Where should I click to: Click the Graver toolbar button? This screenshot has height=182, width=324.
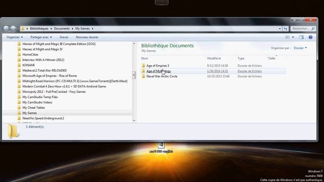tap(64, 37)
